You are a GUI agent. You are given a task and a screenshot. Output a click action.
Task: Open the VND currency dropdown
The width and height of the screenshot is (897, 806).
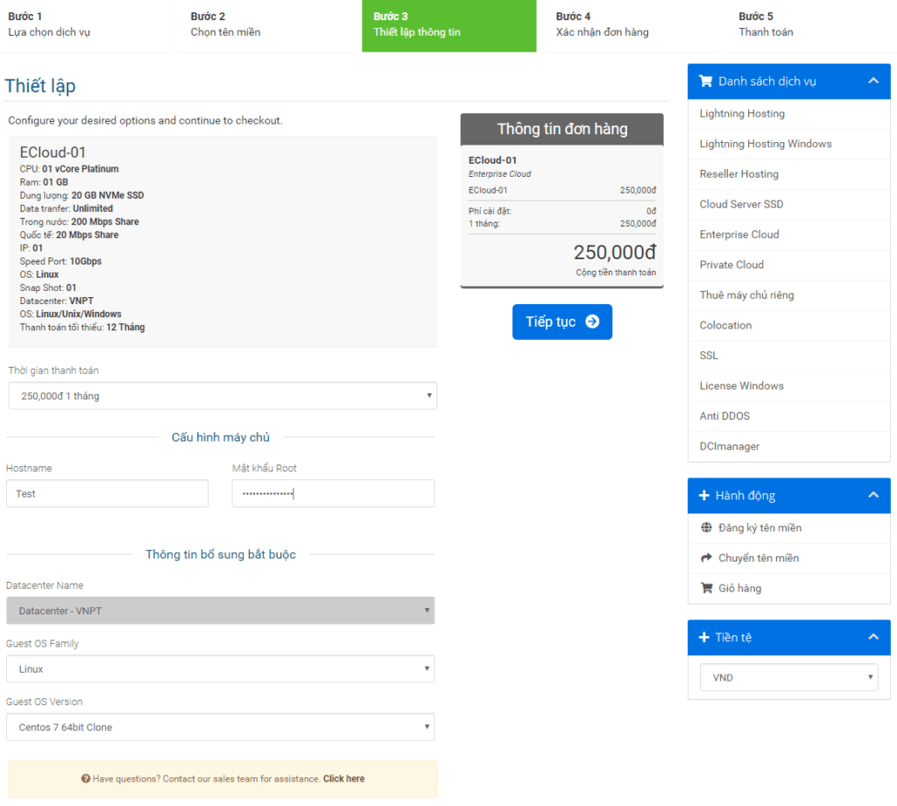[x=789, y=677]
